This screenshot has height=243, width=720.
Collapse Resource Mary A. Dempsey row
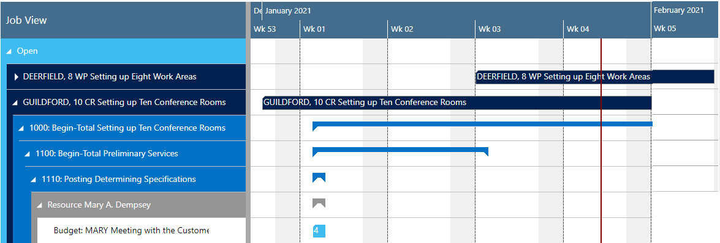(x=39, y=205)
